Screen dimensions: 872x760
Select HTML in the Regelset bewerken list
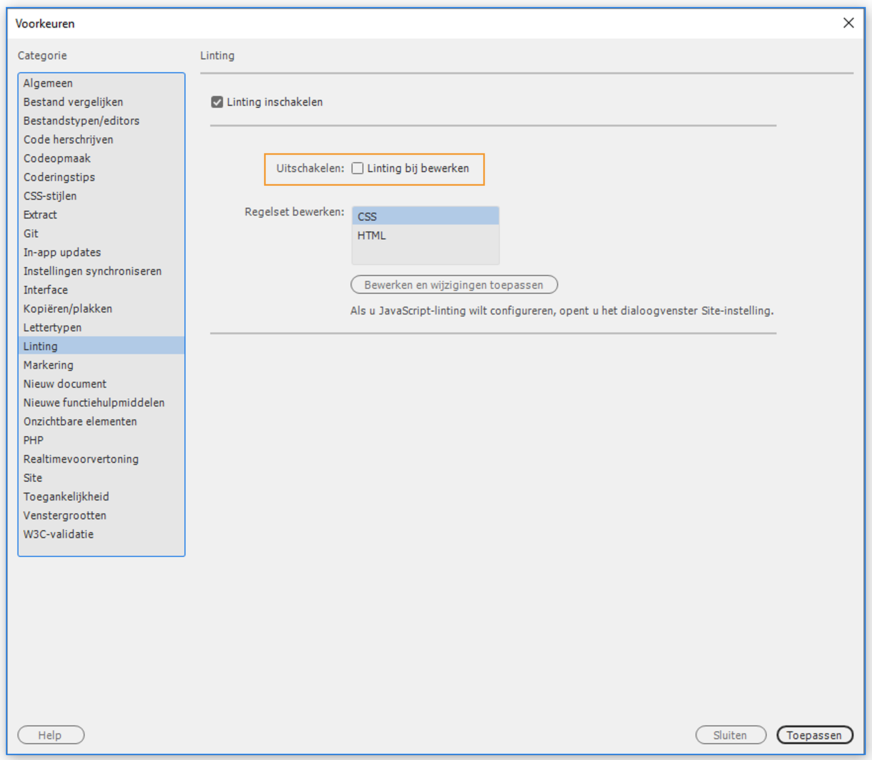tap(425, 235)
